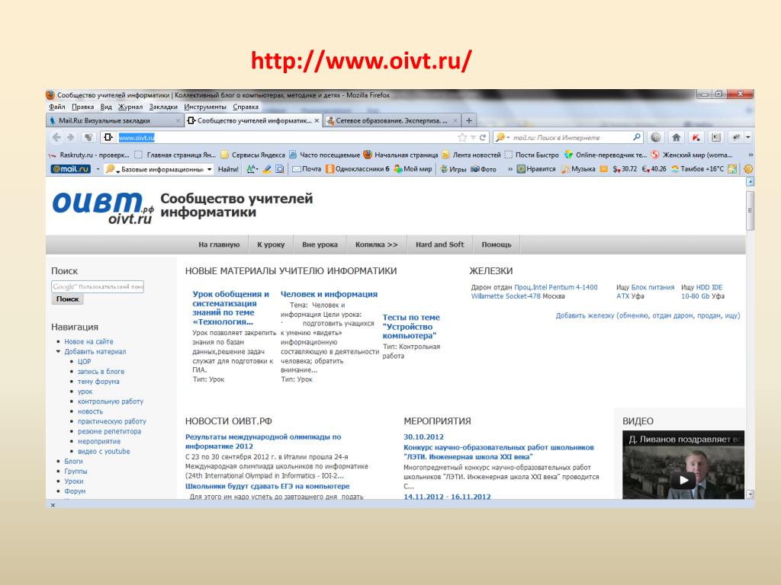Open Музыка from Mail.ru toolbar
Screen dimensions: 781x585
coord(579,169)
